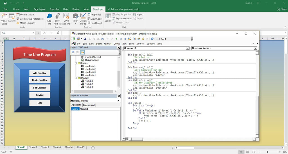Toggle Folders view in Project pane

82,52
